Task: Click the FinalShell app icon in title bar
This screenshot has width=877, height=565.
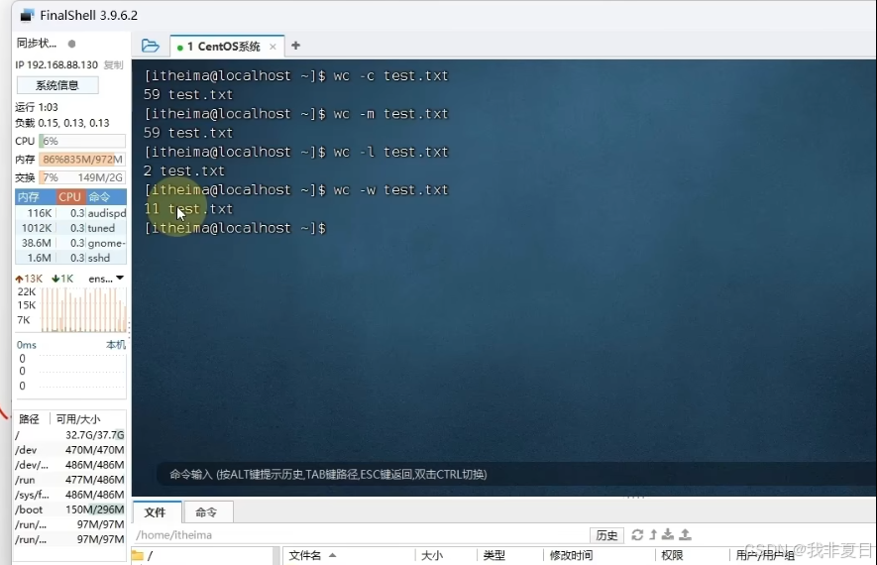Action: click(27, 15)
